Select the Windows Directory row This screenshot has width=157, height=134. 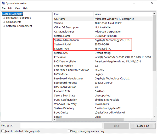[103, 104]
